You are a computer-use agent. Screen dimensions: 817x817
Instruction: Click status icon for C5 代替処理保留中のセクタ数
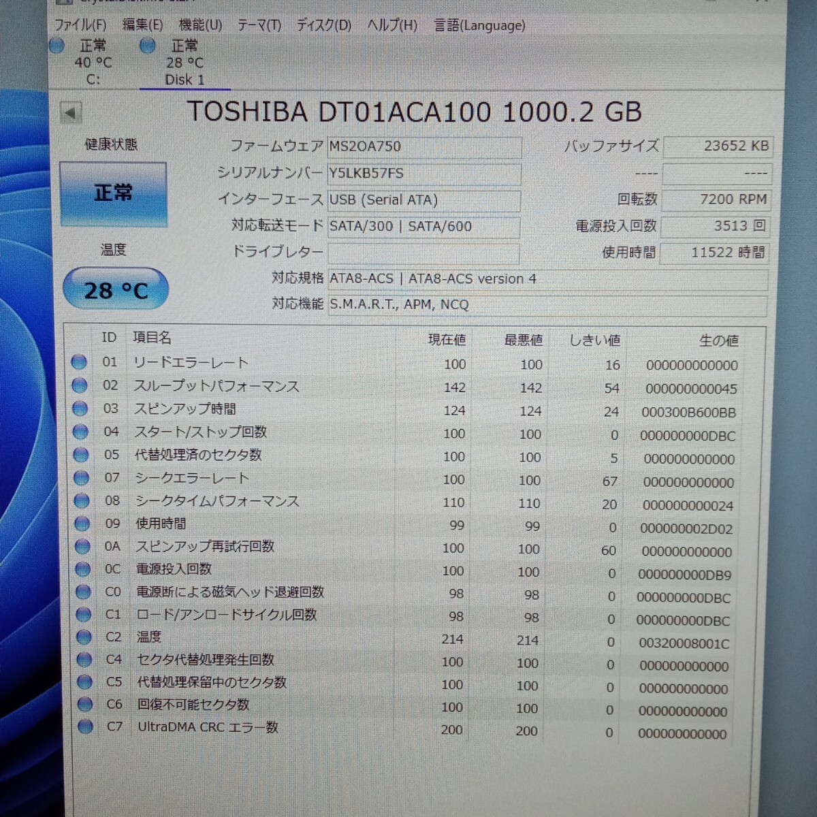pos(84,682)
